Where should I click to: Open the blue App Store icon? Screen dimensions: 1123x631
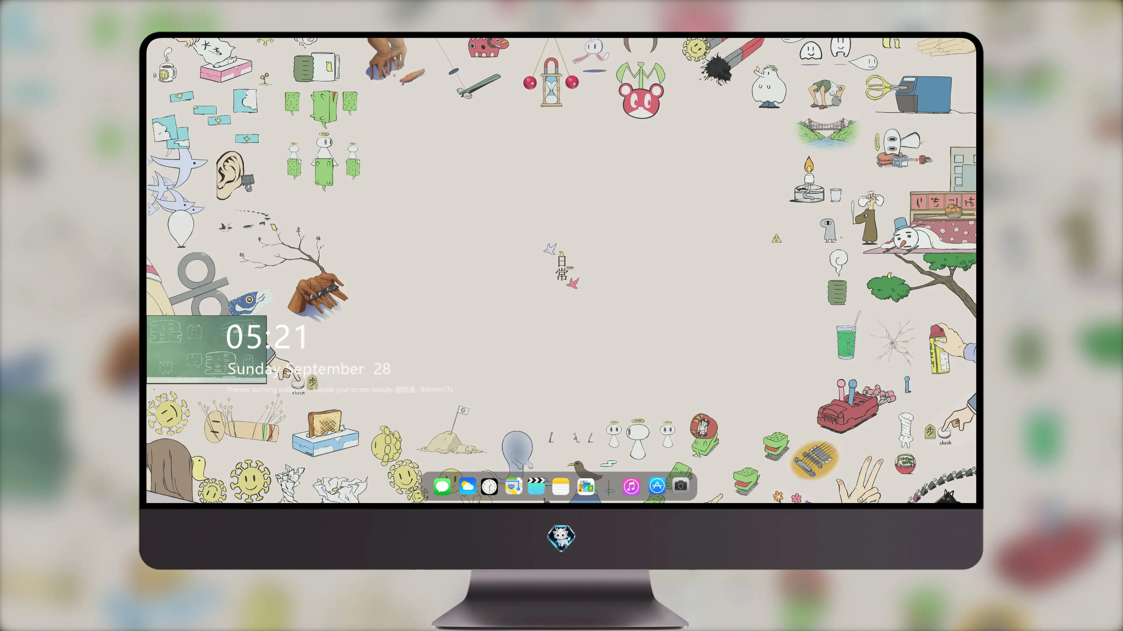point(657,486)
